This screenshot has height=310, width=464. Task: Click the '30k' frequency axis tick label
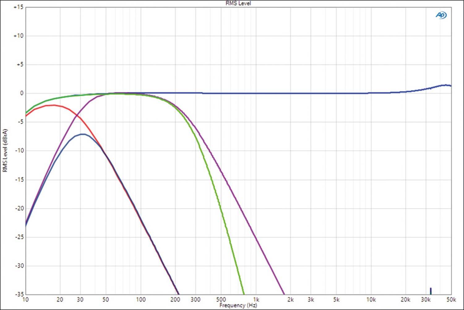tap(426, 300)
